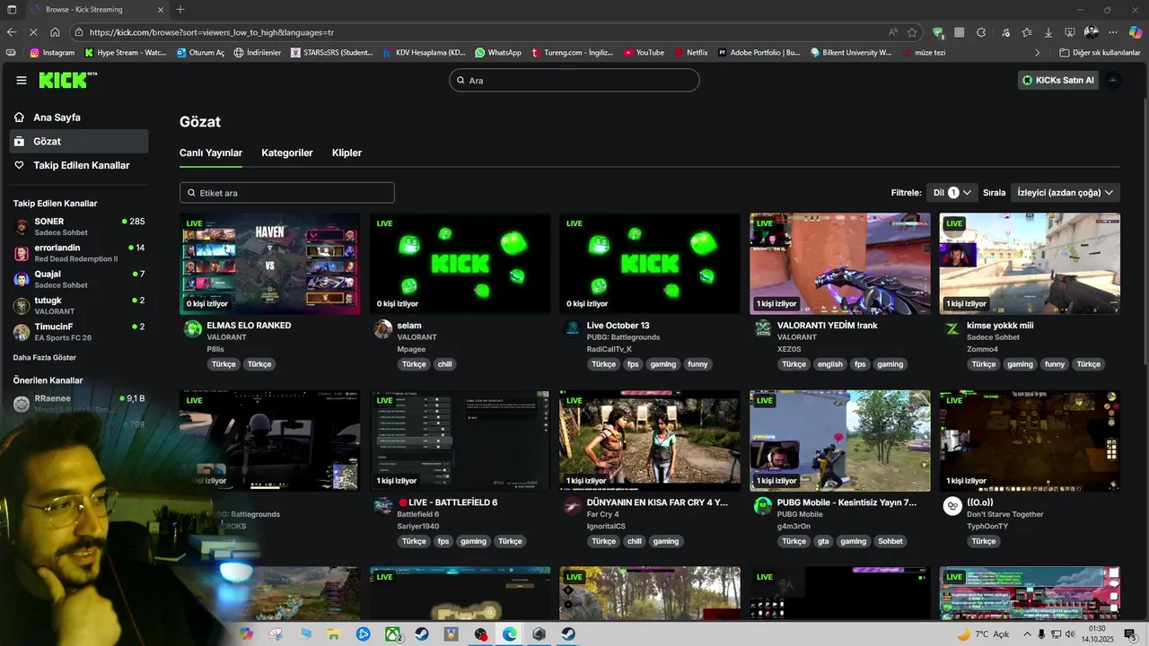This screenshot has height=646, width=1149.
Task: Open the hamburger sidebar menu
Action: [22, 80]
